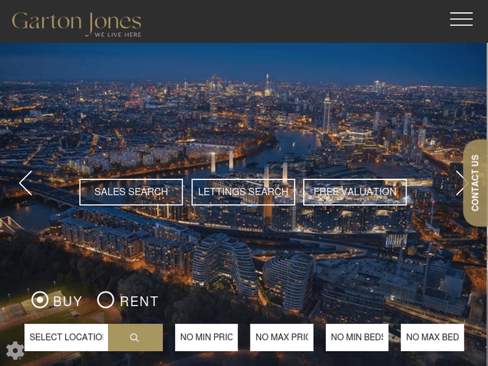Go to previous slide with left arrow
This screenshot has width=488, height=366.
point(25,183)
